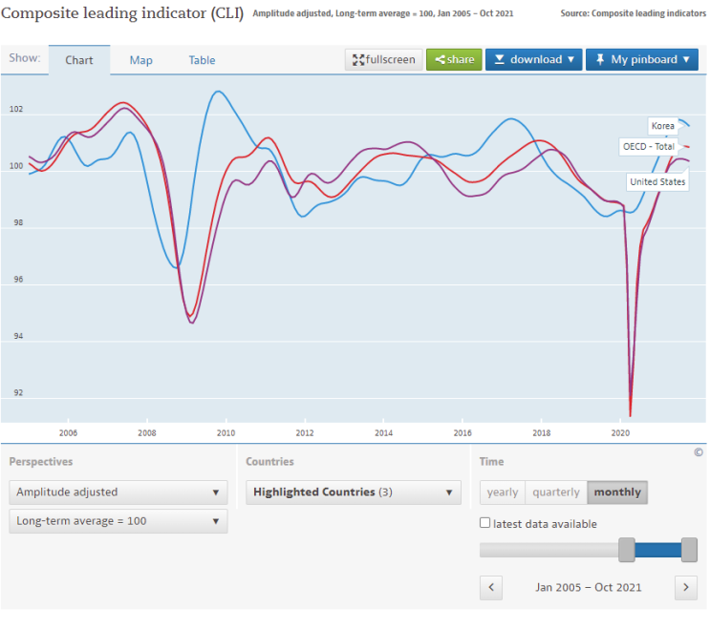Click the fullscreen expand icon
The image size is (710, 629).
tap(358, 60)
